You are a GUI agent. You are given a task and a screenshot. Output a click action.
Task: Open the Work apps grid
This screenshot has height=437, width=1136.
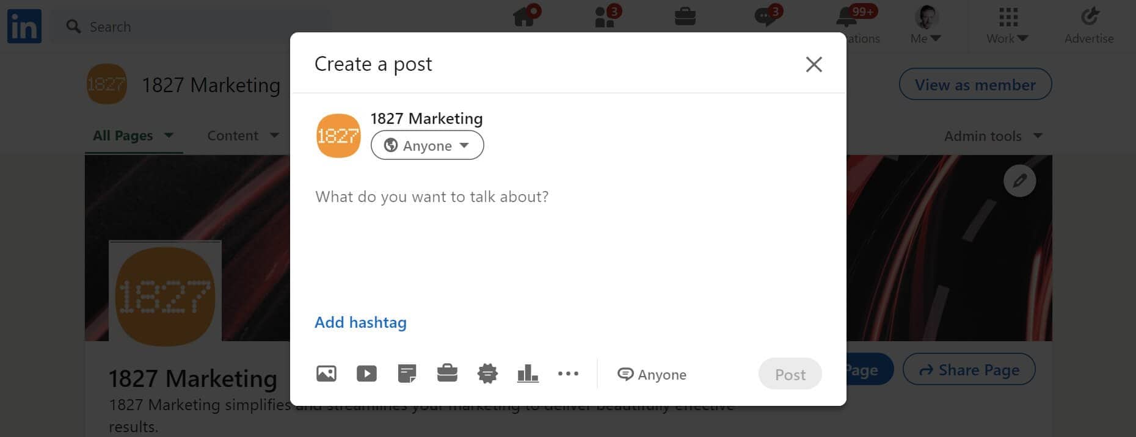(1008, 17)
